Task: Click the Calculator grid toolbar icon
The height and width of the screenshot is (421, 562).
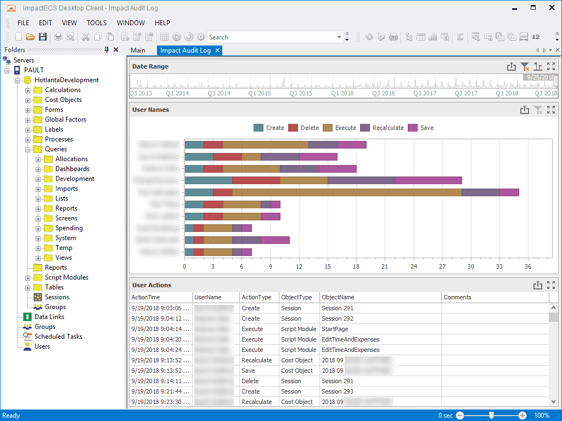Action: tap(164, 37)
